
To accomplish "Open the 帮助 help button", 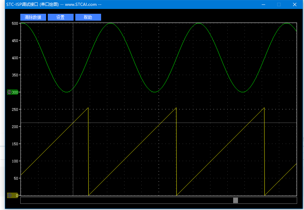I will [x=88, y=17].
